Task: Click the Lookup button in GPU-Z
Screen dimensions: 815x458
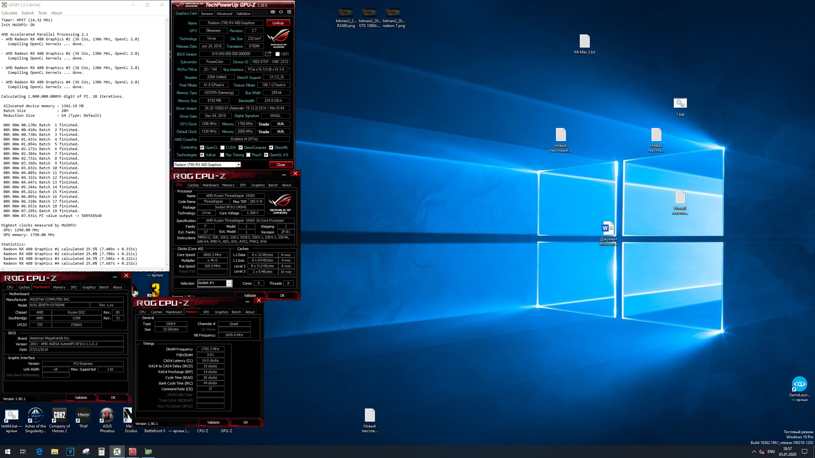Action: pos(278,23)
